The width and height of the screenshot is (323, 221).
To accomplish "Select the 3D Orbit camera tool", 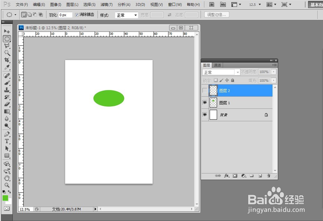I will (x=7, y=171).
